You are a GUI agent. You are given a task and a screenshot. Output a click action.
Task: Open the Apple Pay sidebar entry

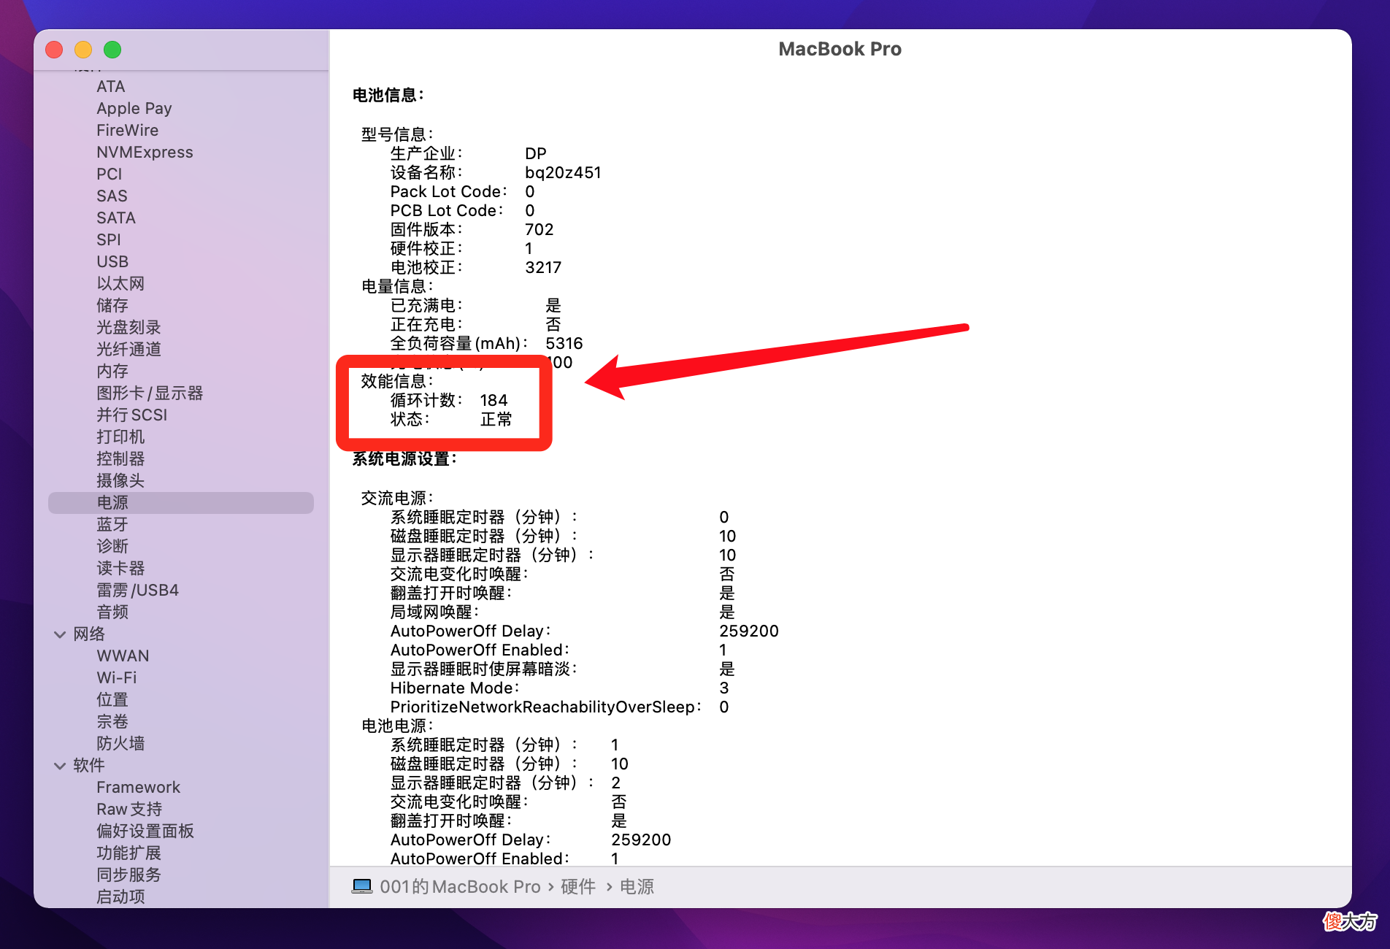tap(134, 108)
